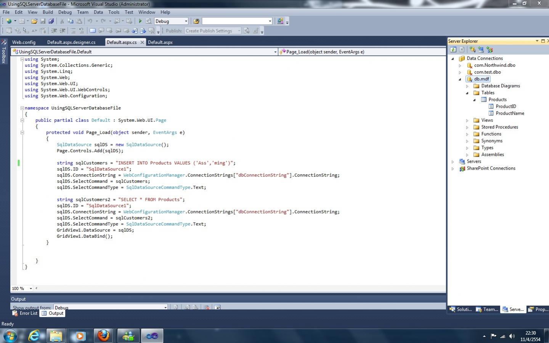Click the Visual Studio taskbar icon
Viewport: 549px width, 343px height.
click(152, 336)
